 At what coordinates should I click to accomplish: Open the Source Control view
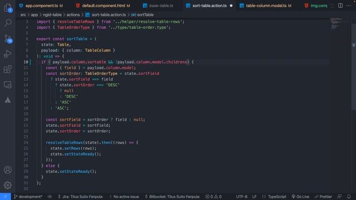[x=8, y=38]
